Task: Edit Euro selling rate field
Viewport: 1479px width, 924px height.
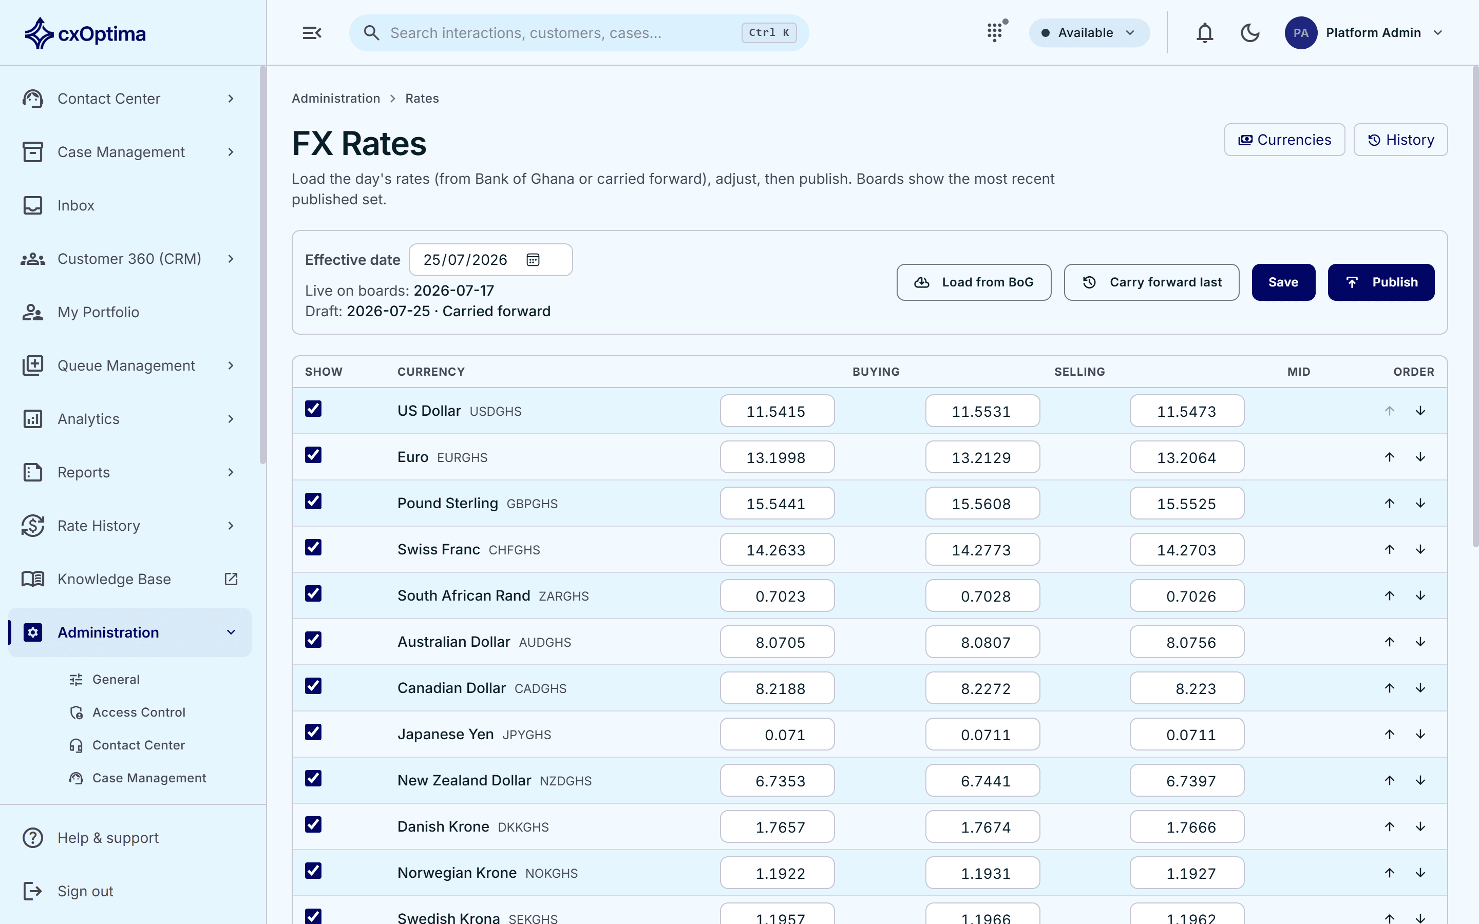Action: (982, 457)
